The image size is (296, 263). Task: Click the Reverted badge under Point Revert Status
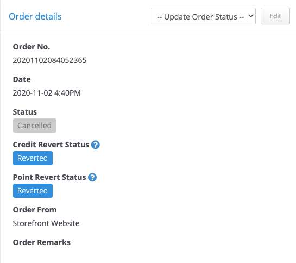tap(33, 191)
